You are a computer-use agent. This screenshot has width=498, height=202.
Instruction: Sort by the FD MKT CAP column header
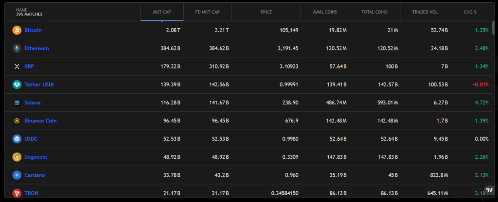(207, 12)
